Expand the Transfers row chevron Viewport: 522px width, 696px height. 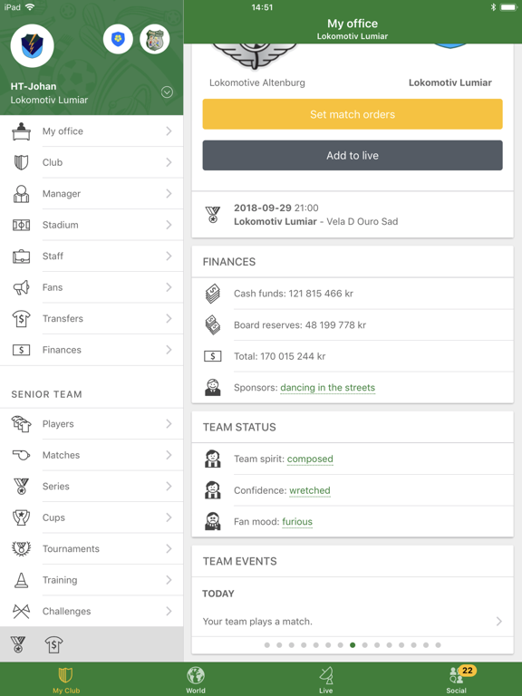169,319
